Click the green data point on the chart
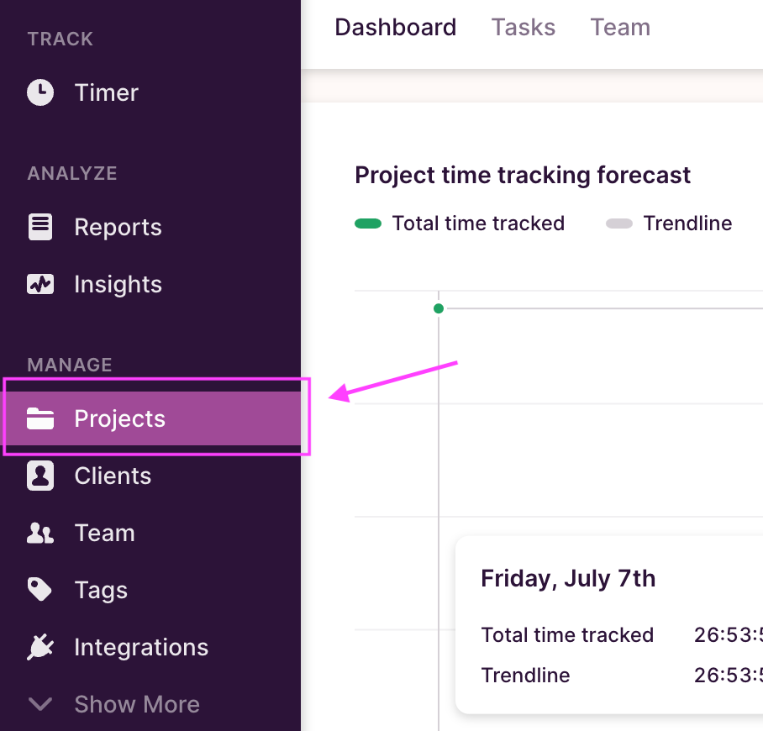This screenshot has height=731, width=763. click(x=438, y=308)
